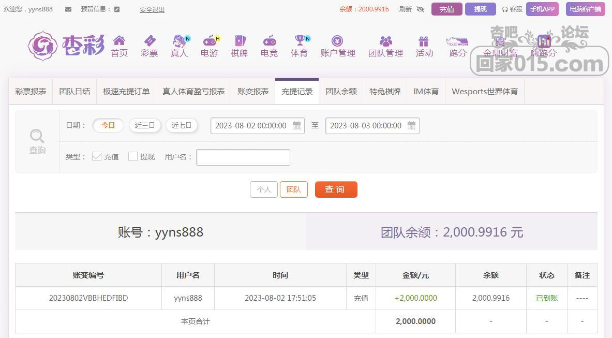Open IM体育 tab

(x=426, y=91)
